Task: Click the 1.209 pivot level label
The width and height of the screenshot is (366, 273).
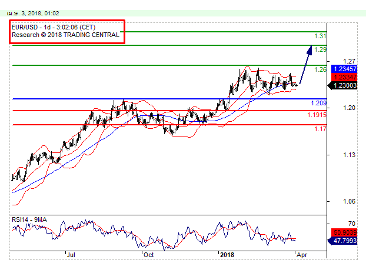Action: click(x=318, y=104)
